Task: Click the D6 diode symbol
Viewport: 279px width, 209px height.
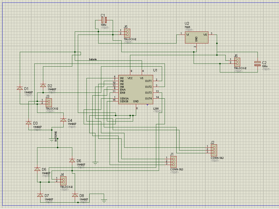Action: point(72,161)
